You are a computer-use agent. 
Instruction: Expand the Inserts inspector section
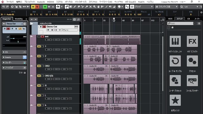coord(14,57)
